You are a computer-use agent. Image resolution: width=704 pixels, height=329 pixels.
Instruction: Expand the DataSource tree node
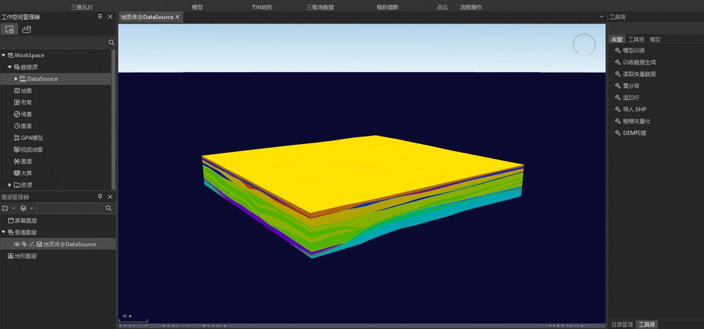(x=16, y=79)
